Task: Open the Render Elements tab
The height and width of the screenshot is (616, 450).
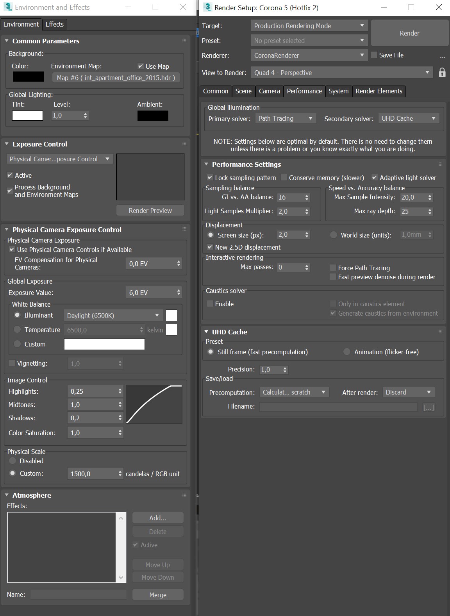Action: click(x=379, y=91)
